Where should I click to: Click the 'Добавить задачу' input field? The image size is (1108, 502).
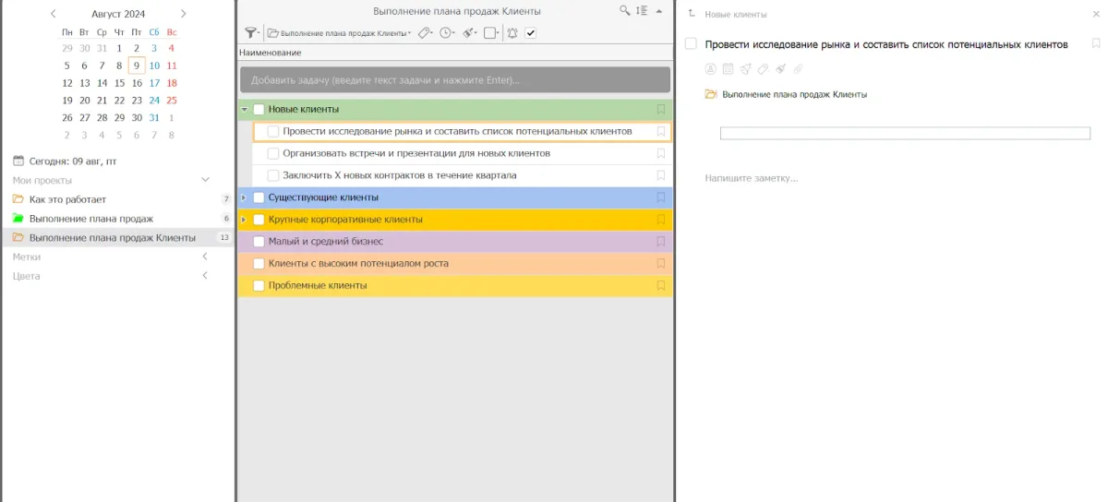pos(454,80)
